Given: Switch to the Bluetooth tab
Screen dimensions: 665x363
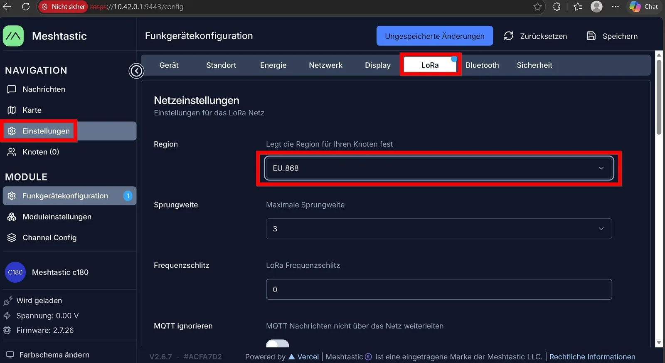Looking at the screenshot, I should point(482,65).
